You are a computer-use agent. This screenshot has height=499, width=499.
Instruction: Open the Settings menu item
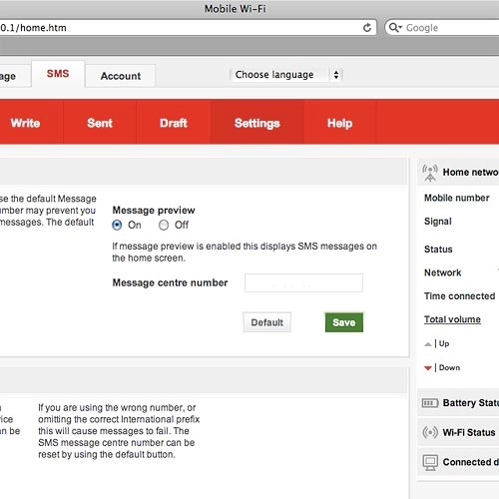click(x=257, y=123)
